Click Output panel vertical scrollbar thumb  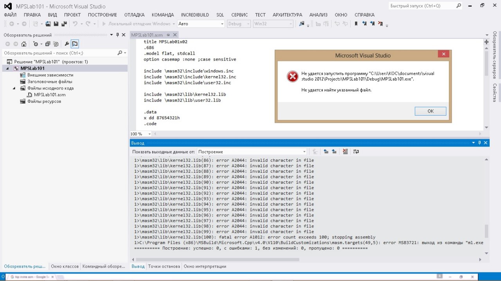click(487, 231)
